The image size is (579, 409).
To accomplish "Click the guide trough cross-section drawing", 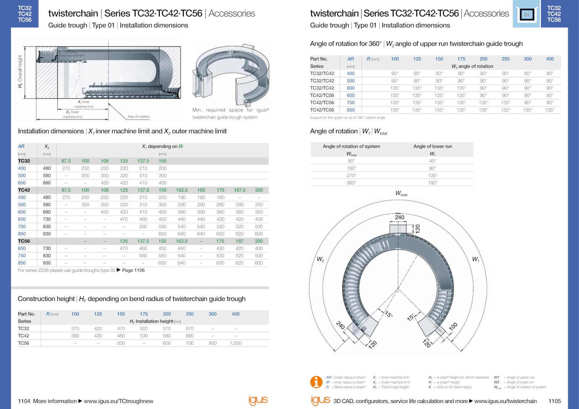I will pos(108,72).
